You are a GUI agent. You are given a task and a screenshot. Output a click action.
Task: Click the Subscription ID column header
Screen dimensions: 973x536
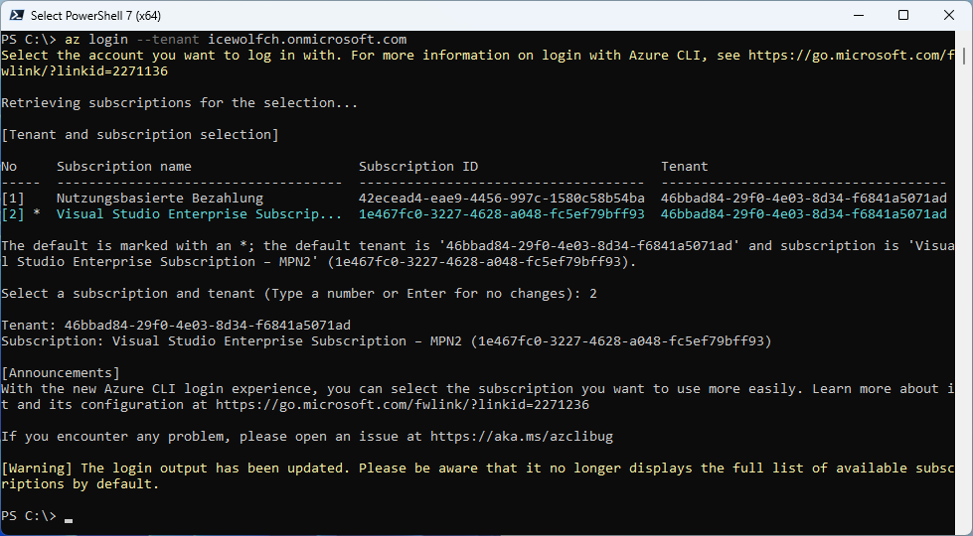pyautogui.click(x=417, y=167)
